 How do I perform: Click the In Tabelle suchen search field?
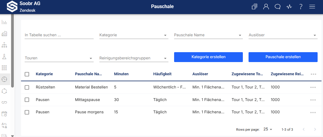[x=59, y=35]
